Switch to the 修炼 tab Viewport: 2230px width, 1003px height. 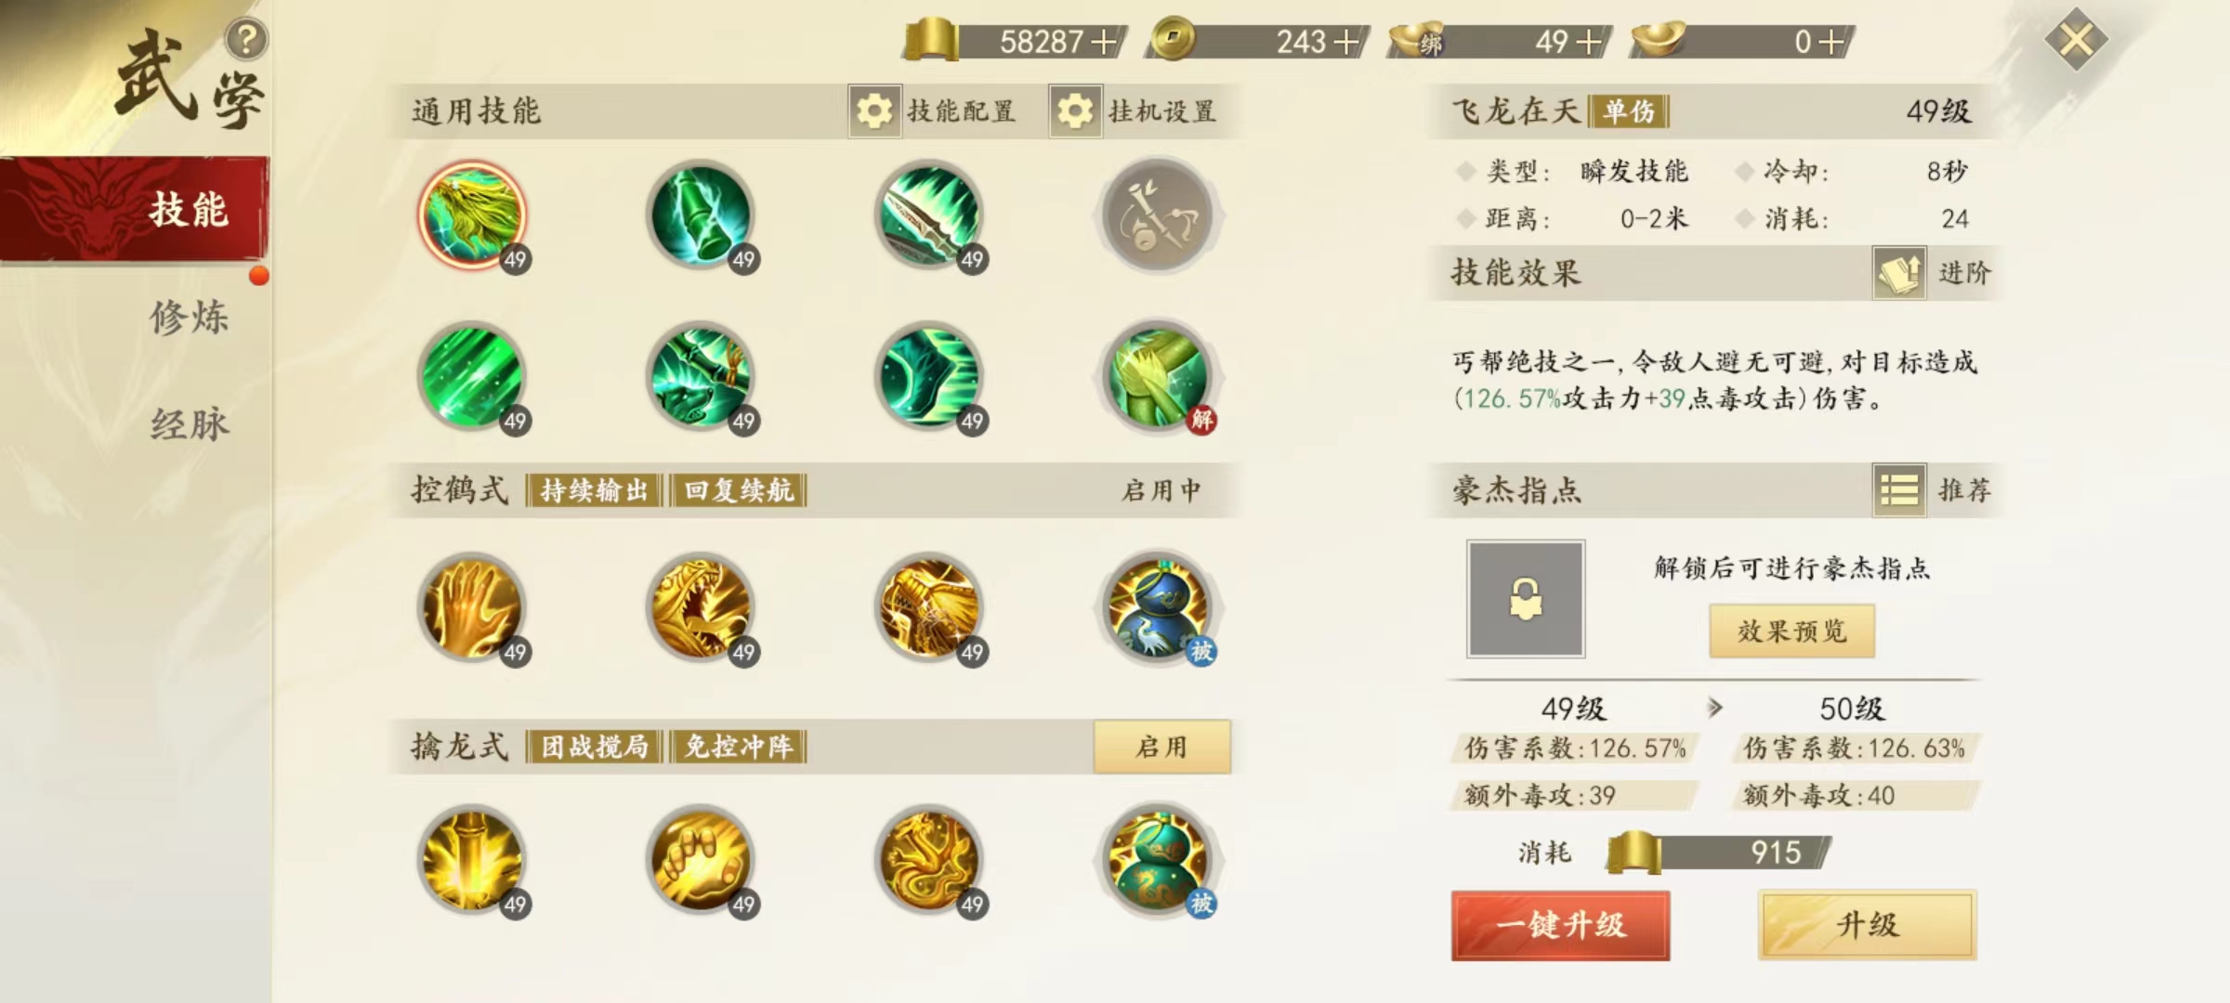[190, 317]
